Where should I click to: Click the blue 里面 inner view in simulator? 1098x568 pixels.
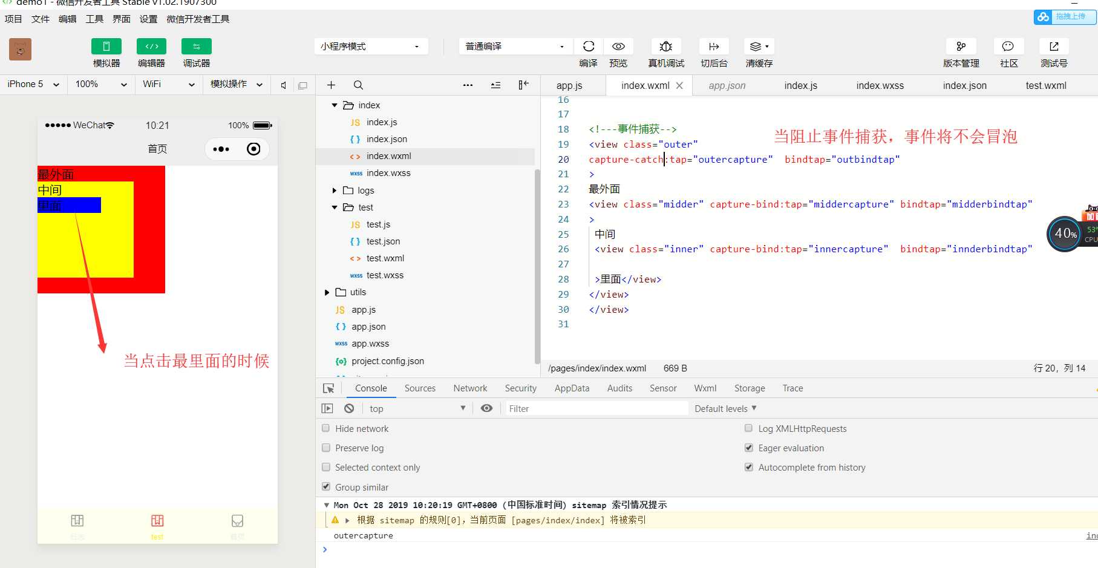[x=69, y=205]
